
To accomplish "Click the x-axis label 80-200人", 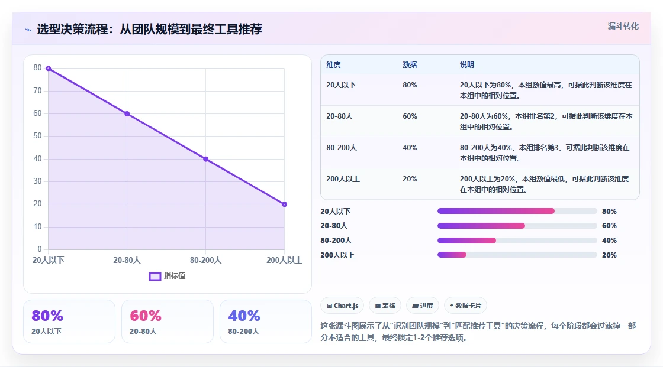I will (x=205, y=260).
